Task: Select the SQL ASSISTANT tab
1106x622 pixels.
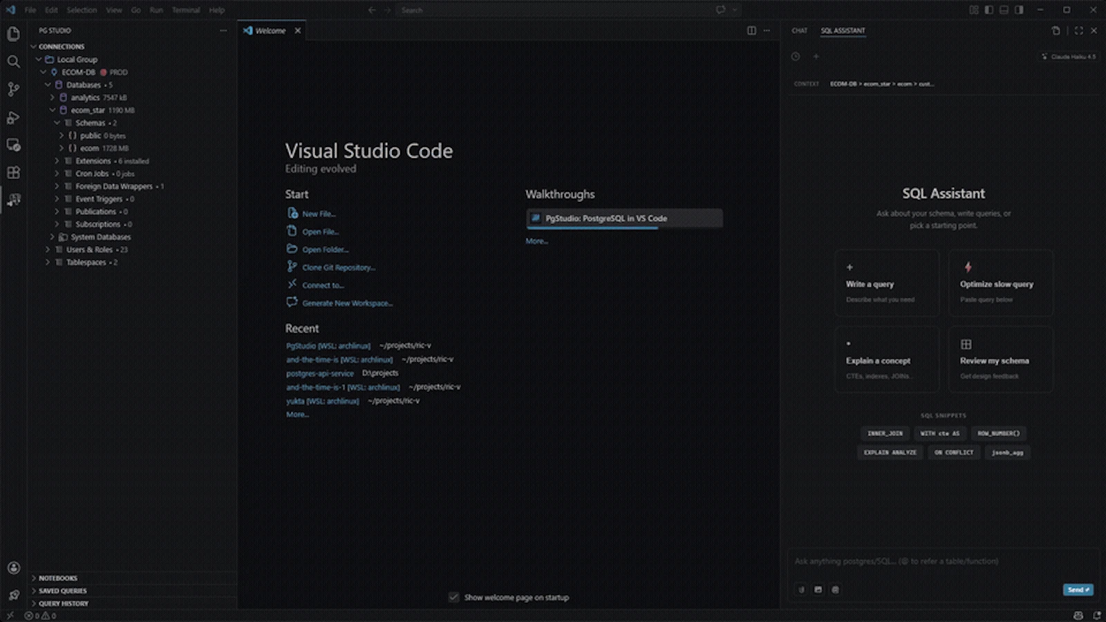Action: point(843,30)
